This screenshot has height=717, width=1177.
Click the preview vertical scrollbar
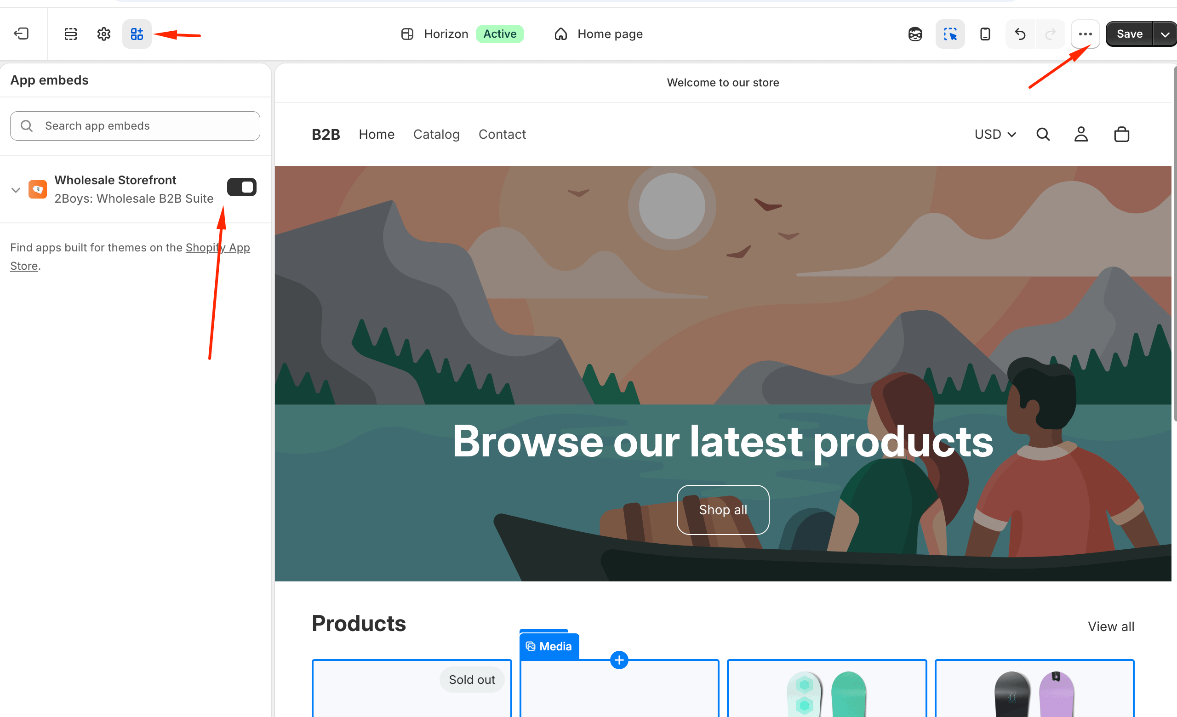pos(1174,244)
